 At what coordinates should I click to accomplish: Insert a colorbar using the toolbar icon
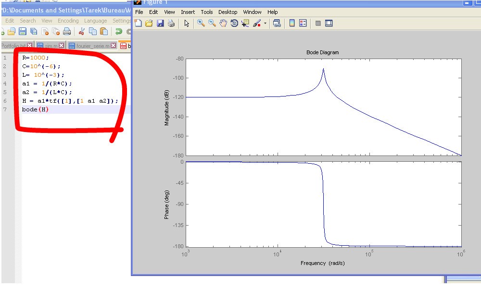[x=291, y=23]
